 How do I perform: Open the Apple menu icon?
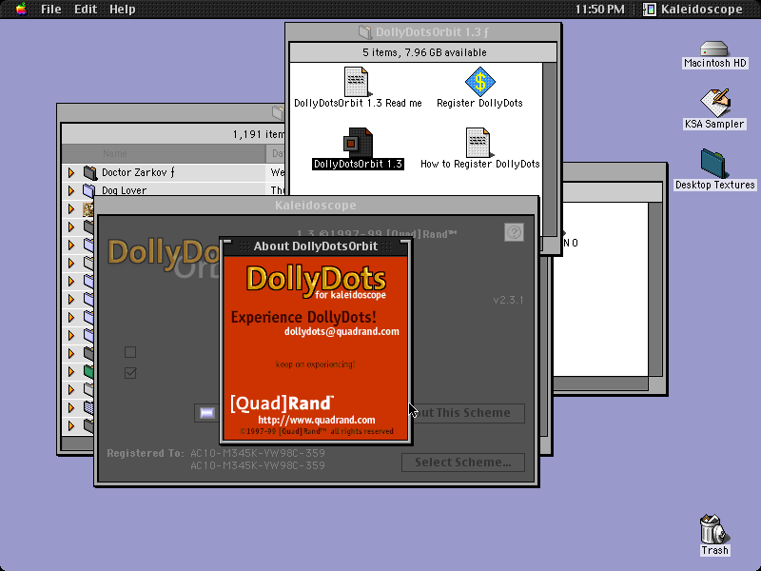tap(21, 9)
